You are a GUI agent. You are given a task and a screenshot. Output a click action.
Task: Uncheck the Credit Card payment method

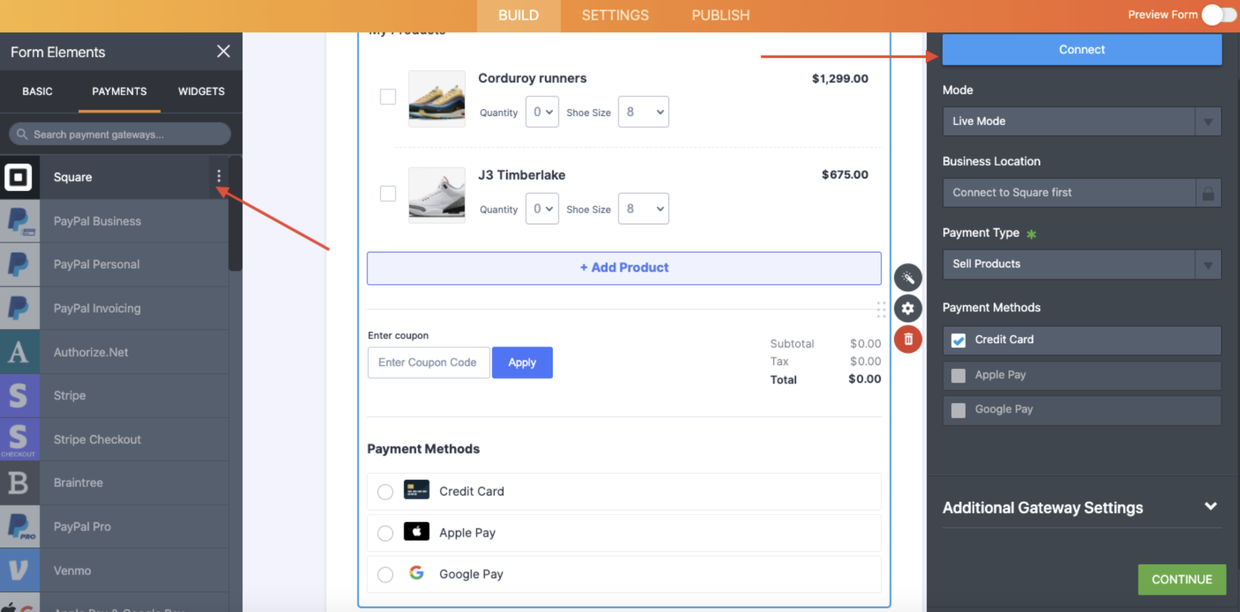(x=958, y=340)
